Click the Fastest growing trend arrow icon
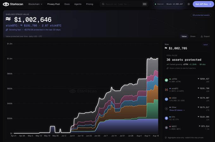Screen dimensions: 215x142 click(168, 64)
